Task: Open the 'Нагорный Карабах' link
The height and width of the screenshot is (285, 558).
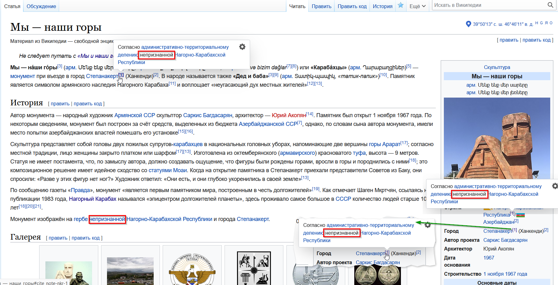Action: (x=93, y=199)
